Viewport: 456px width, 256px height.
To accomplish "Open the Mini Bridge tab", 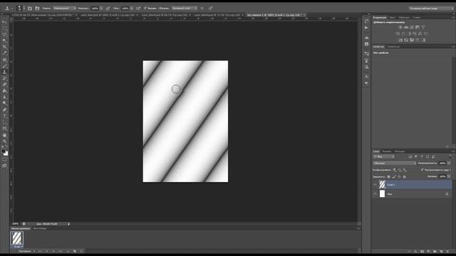I will tap(40, 229).
